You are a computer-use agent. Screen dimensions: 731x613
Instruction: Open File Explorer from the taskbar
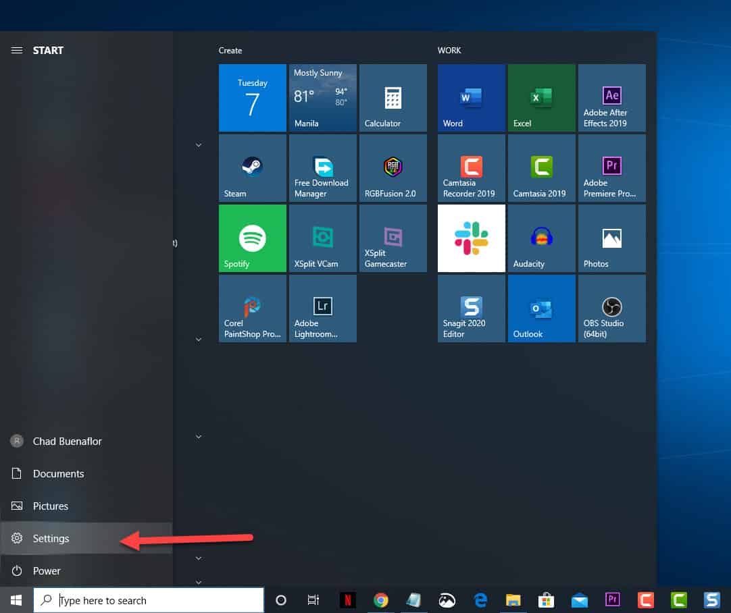[513, 600]
